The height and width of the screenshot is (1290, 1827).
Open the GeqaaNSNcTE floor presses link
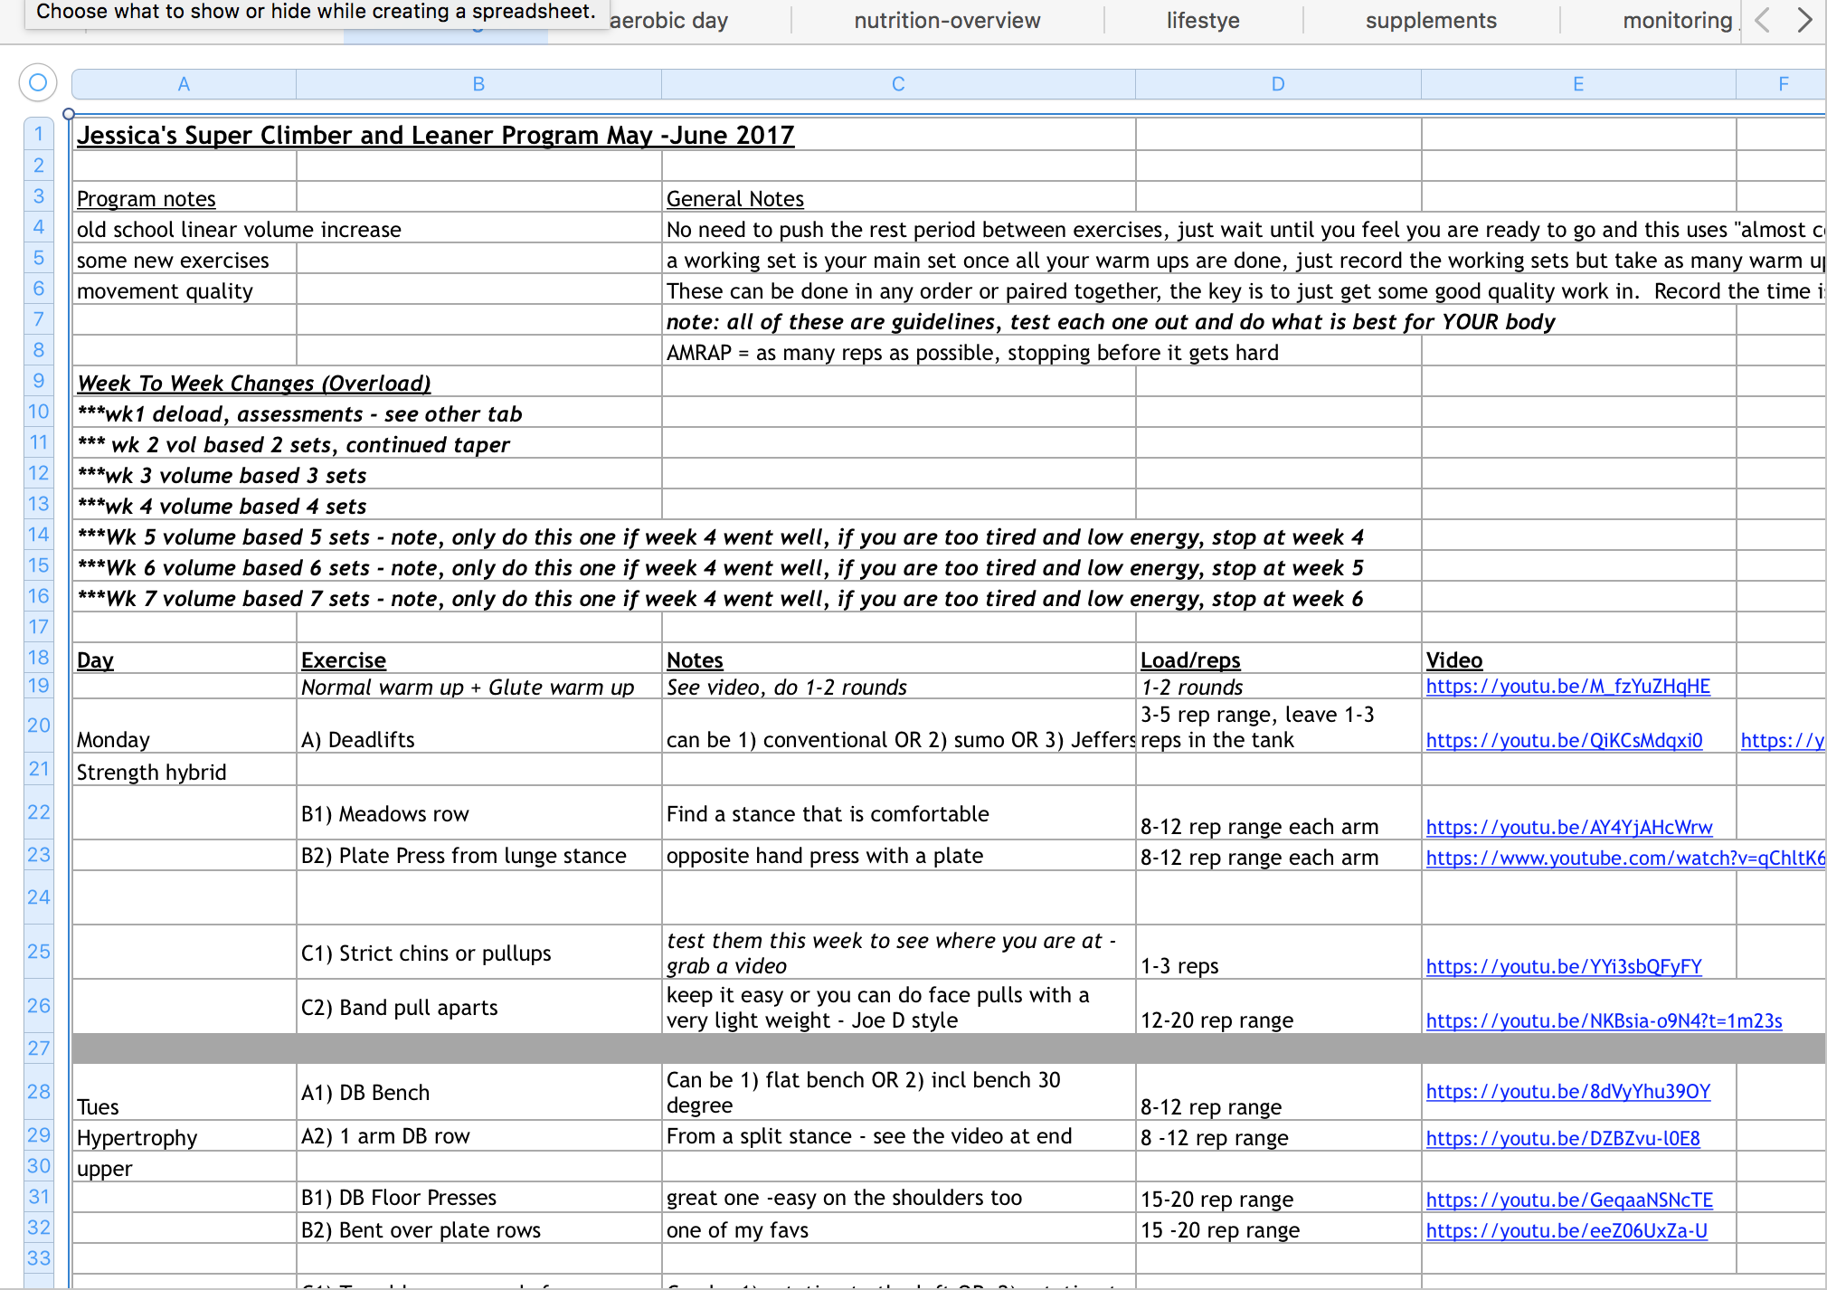click(x=1569, y=1200)
